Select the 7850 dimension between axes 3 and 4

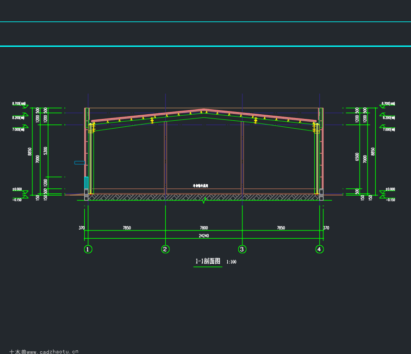pos(281,228)
